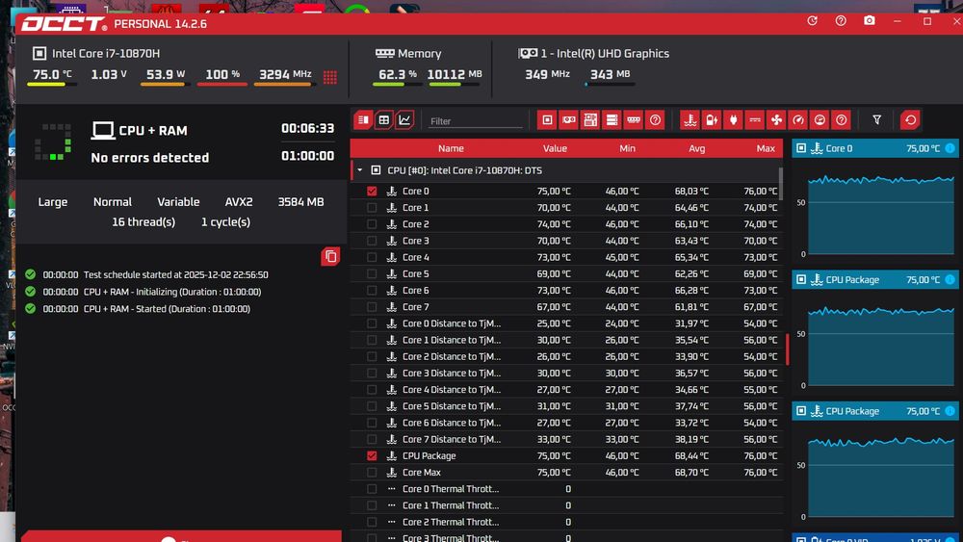Check the Core 3 temperature checkbox
The image size is (963, 542).
[372, 241]
